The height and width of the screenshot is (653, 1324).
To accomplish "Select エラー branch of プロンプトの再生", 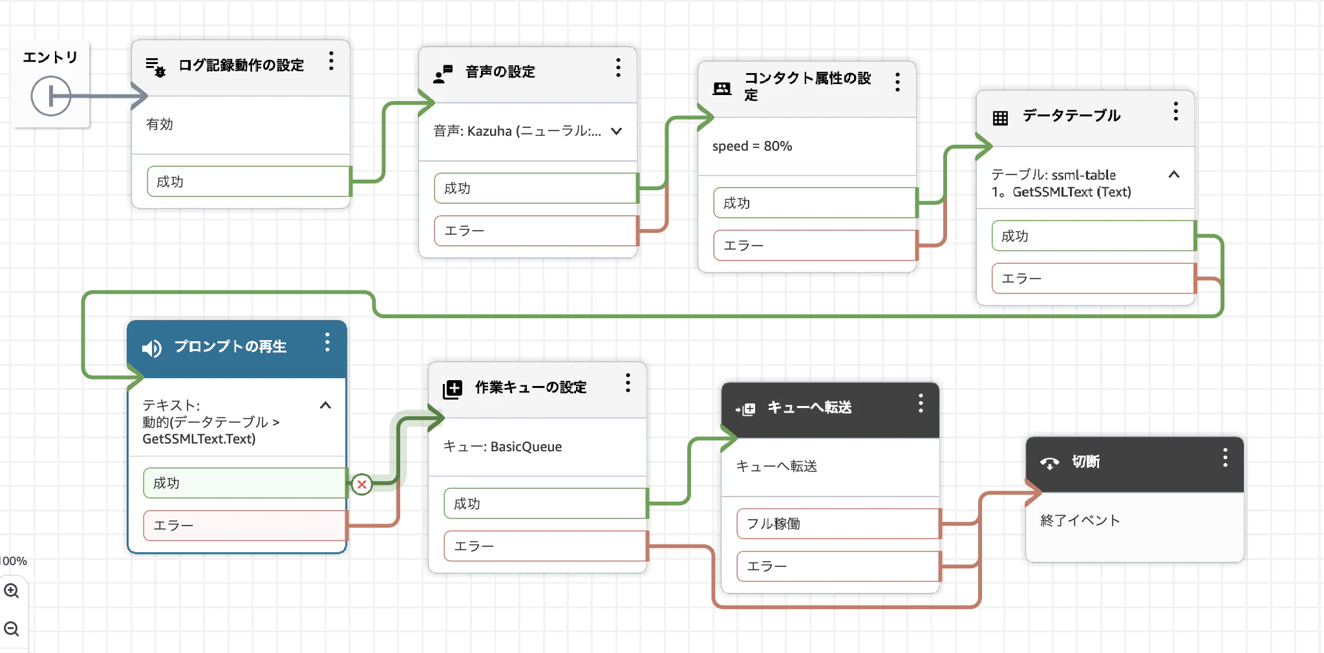I will point(245,526).
